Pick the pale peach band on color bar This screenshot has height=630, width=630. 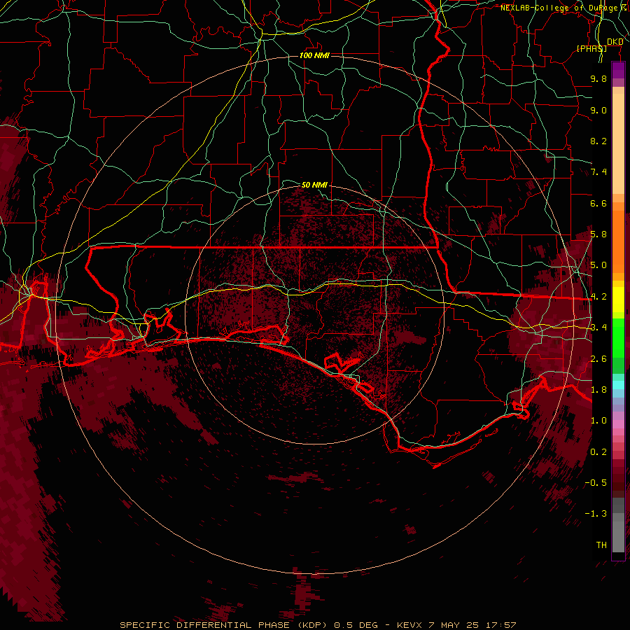tap(618, 145)
